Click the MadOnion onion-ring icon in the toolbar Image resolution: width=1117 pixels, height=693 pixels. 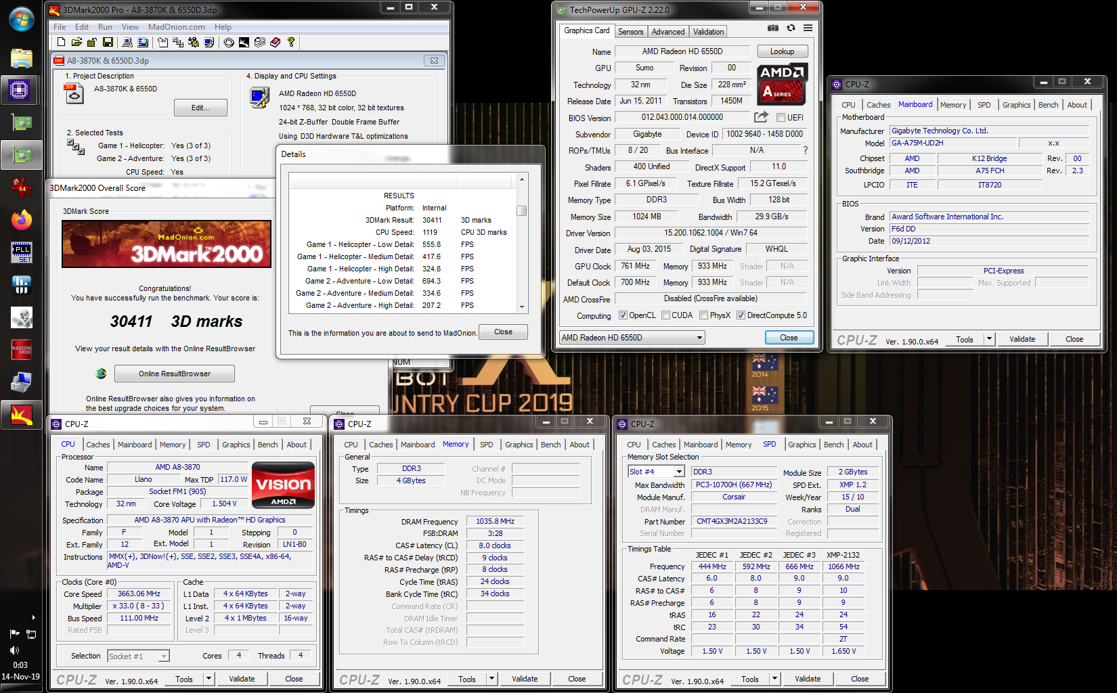click(x=229, y=42)
